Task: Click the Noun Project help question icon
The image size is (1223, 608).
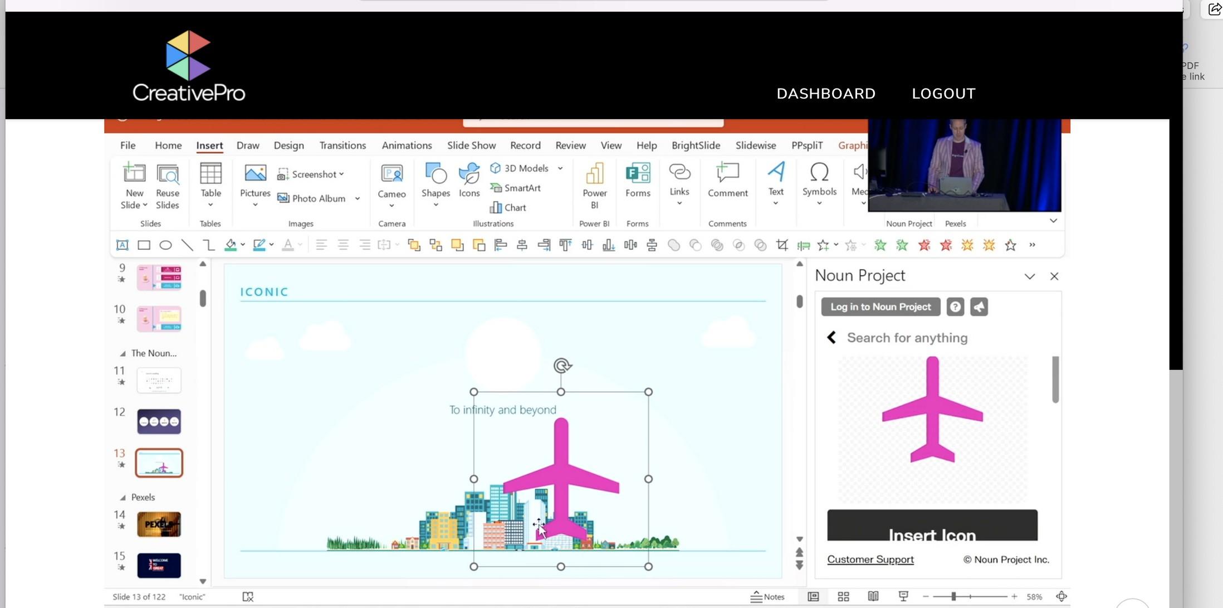Action: [x=955, y=307]
